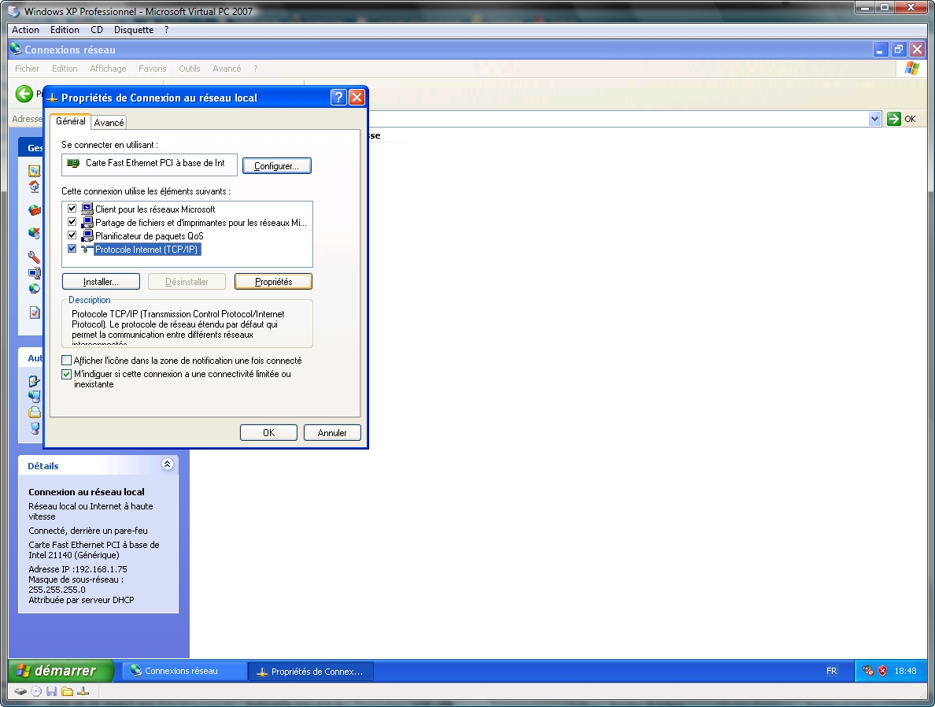This screenshot has width=935, height=707.
Task: Switch to the Avancé tab in the dialog
Action: click(109, 122)
